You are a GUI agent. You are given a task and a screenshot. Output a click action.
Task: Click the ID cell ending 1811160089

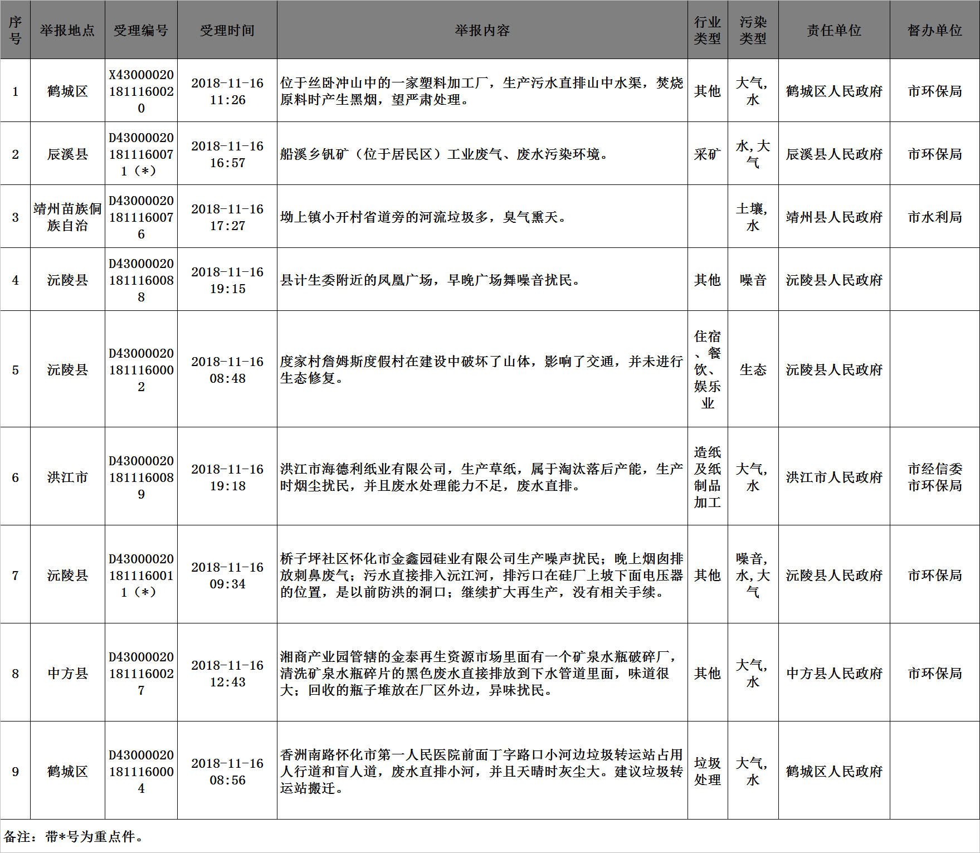pyautogui.click(x=141, y=477)
